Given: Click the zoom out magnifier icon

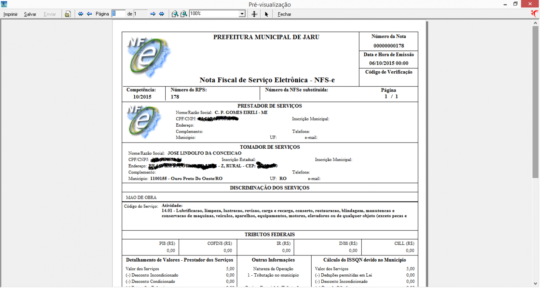Looking at the screenshot, I should tap(175, 14).
